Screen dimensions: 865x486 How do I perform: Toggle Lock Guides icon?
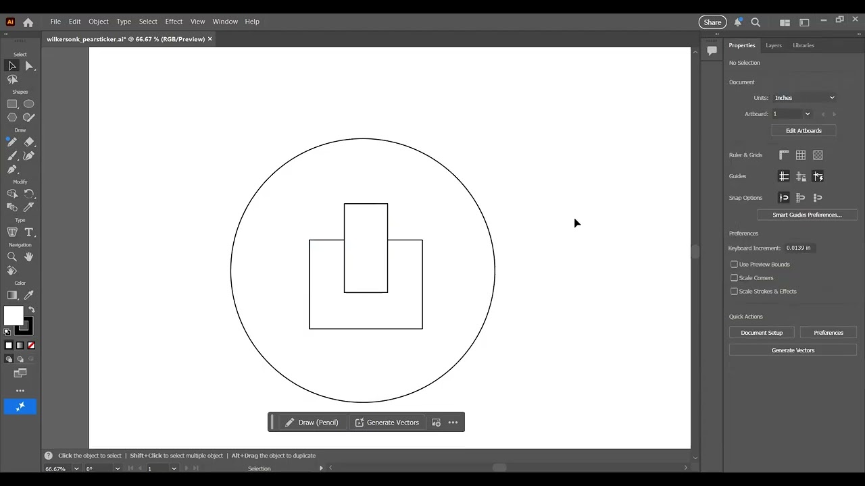click(x=801, y=176)
